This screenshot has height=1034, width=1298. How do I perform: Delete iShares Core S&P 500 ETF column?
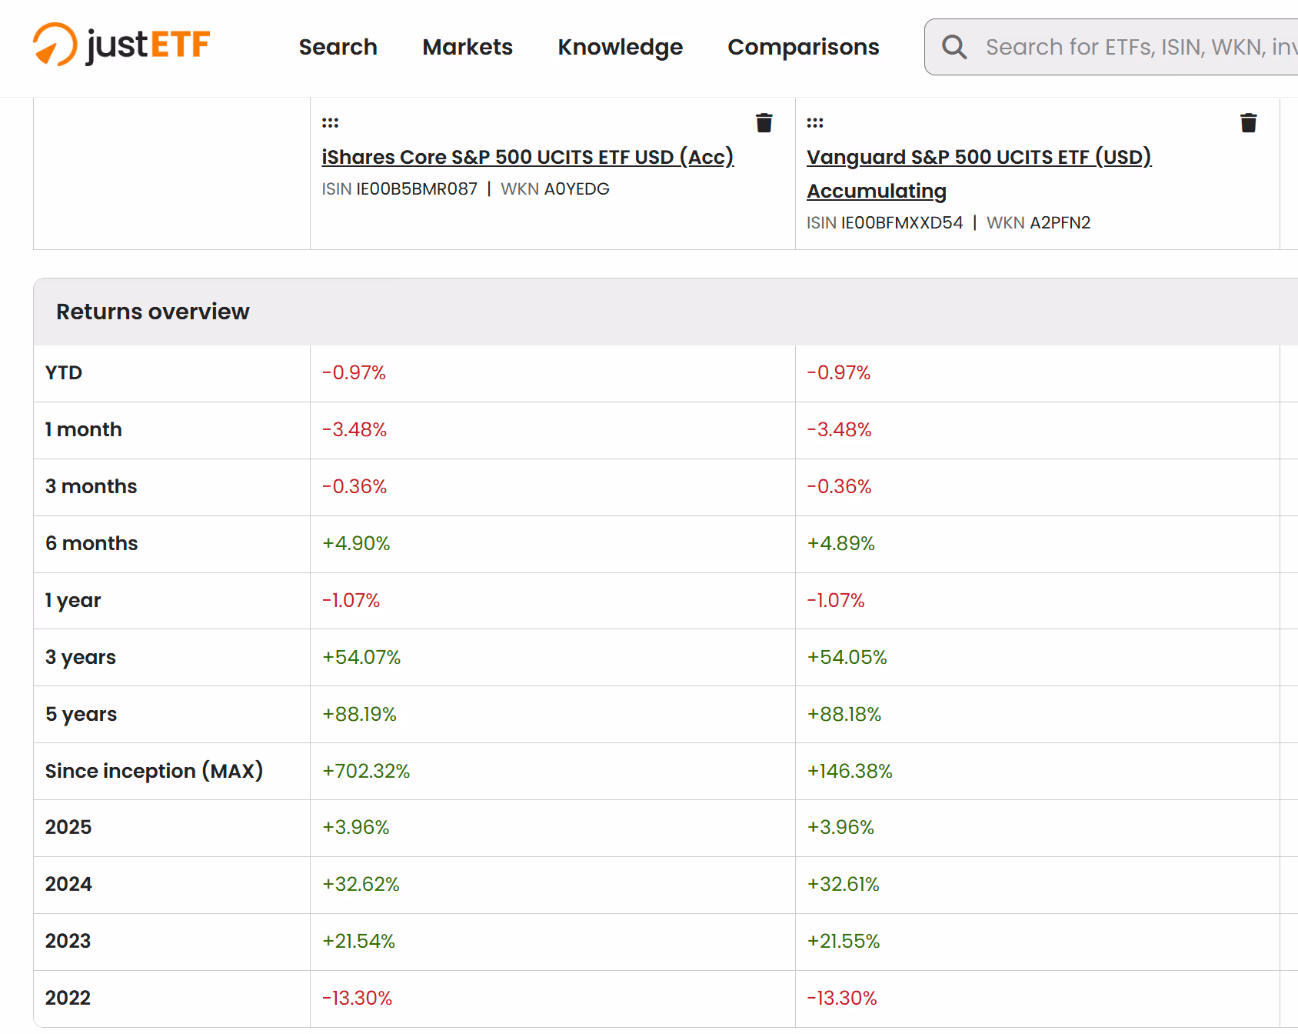point(764,123)
